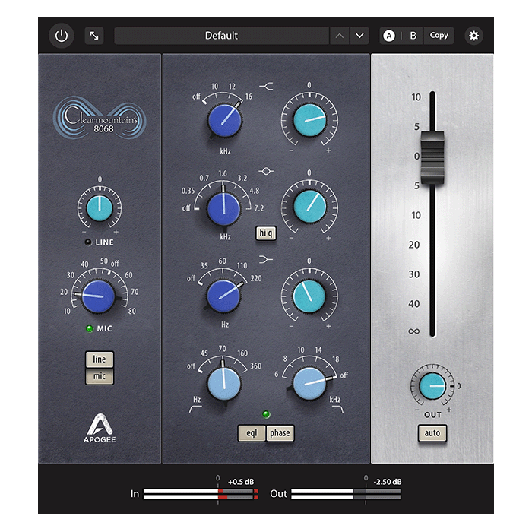
Task: Toggle the hi q button
Action: point(266,233)
